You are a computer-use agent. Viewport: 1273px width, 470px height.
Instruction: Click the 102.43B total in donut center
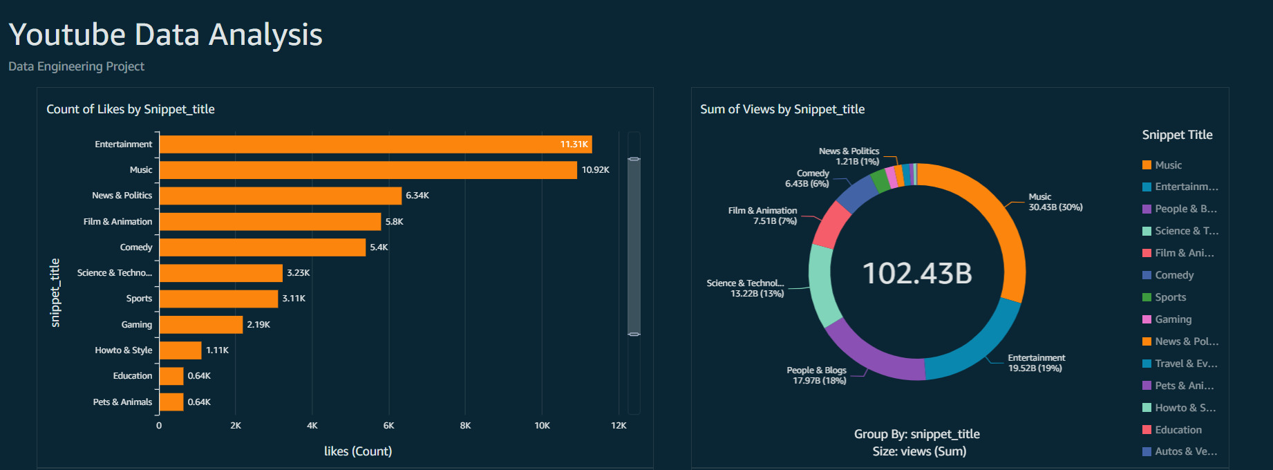pos(917,274)
